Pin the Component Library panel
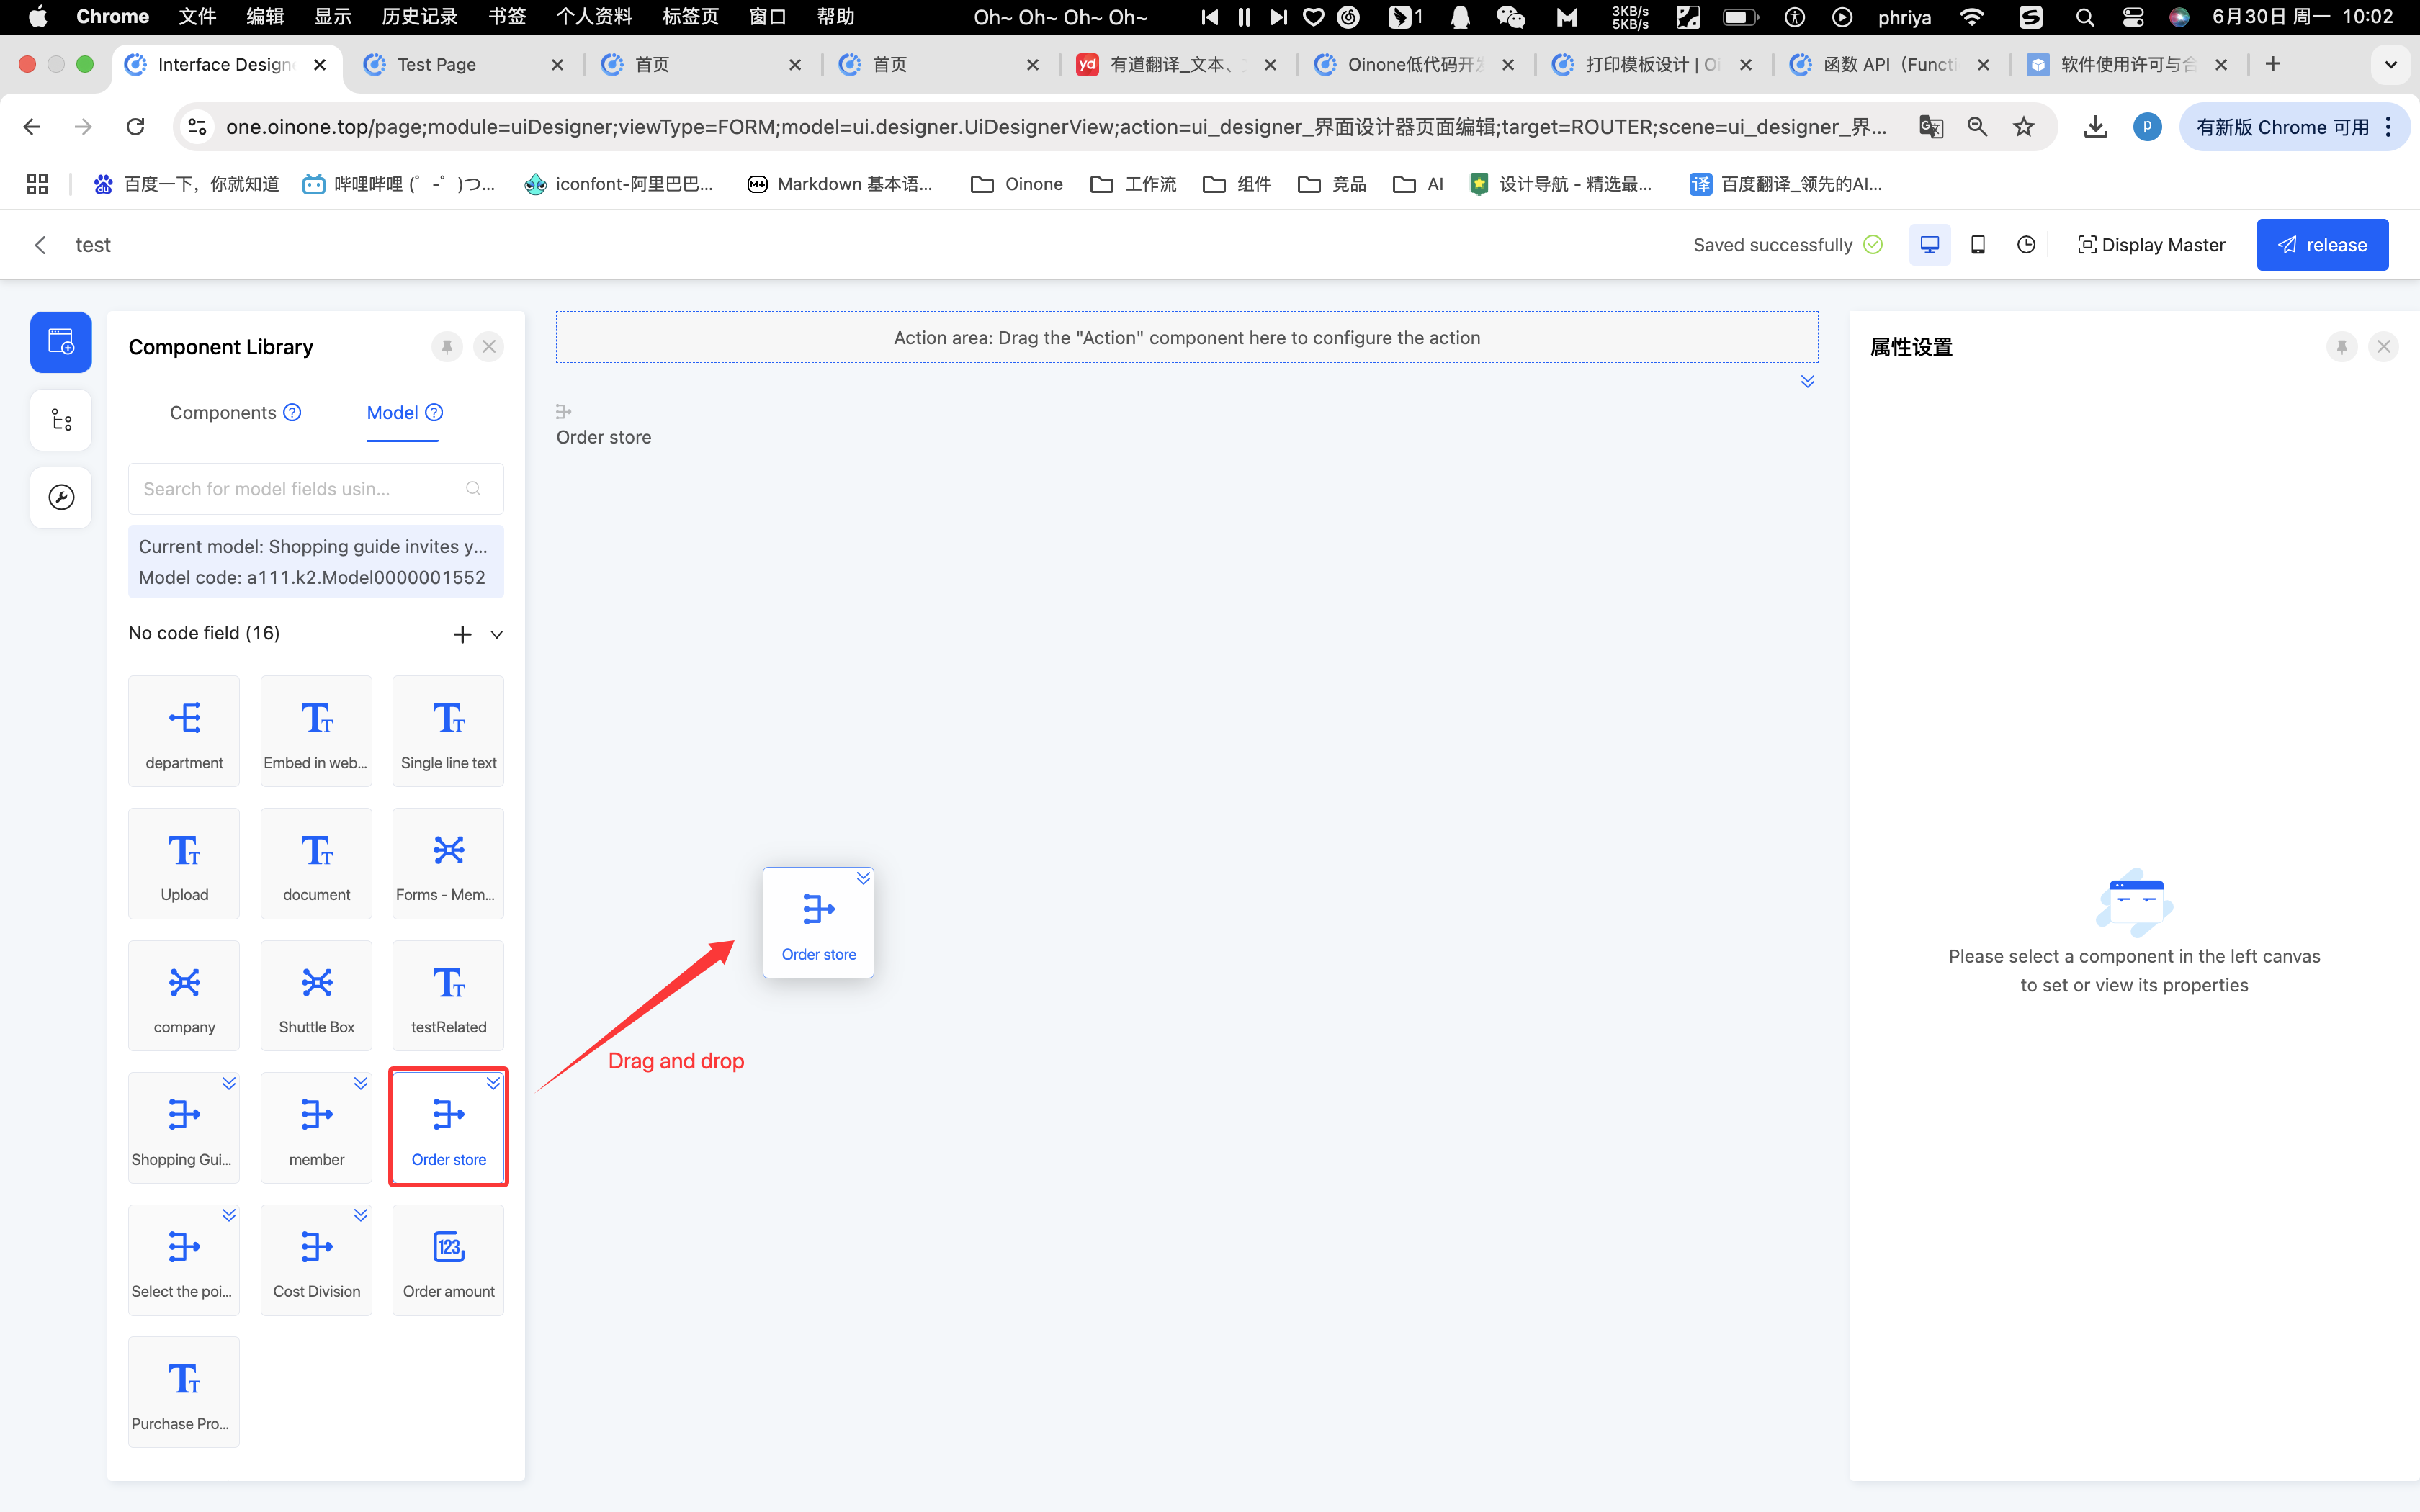This screenshot has height=1512, width=2420. point(447,347)
